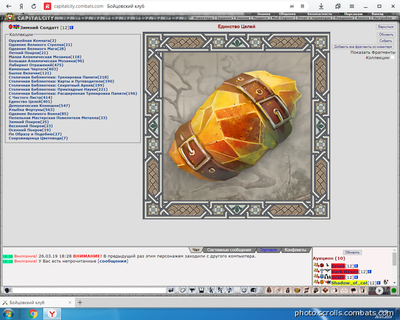Click the smiley emoticons icon
The width and height of the screenshot is (400, 320).
[244, 290]
